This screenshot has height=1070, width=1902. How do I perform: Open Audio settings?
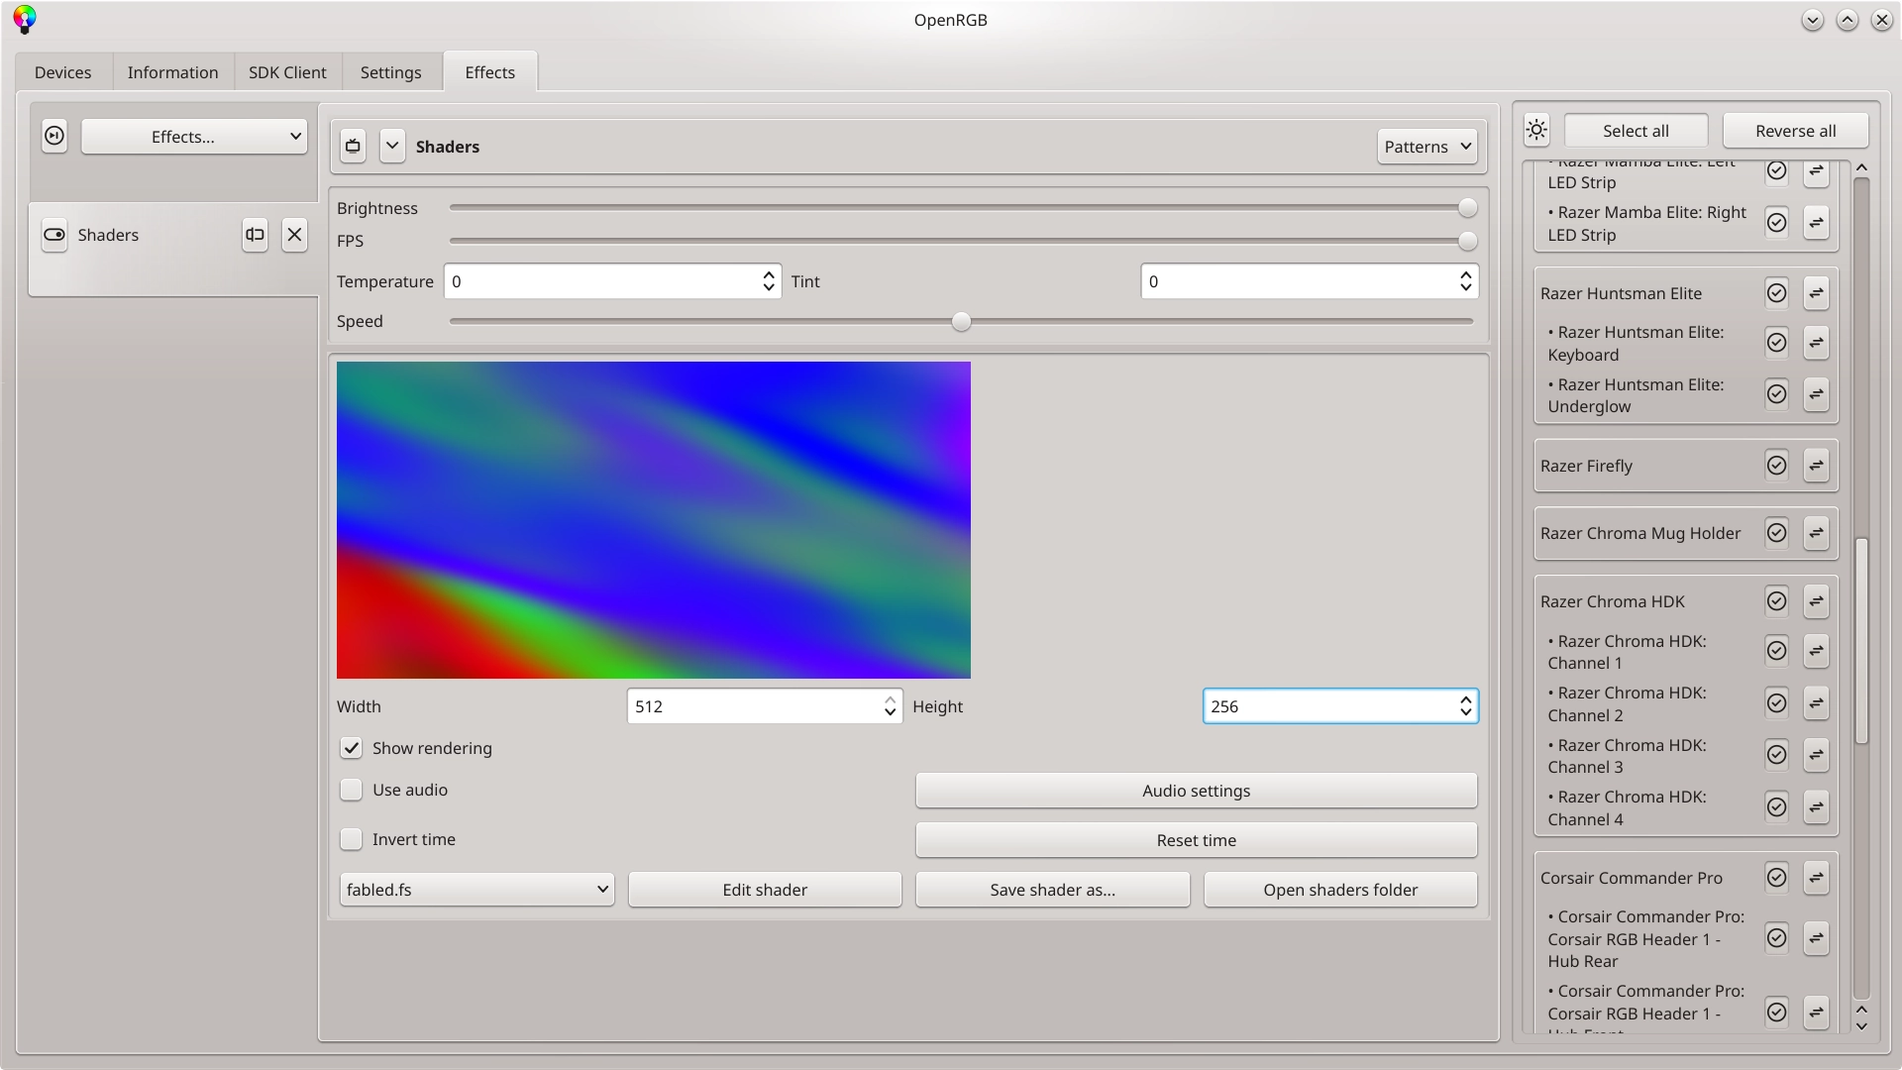[1196, 791]
